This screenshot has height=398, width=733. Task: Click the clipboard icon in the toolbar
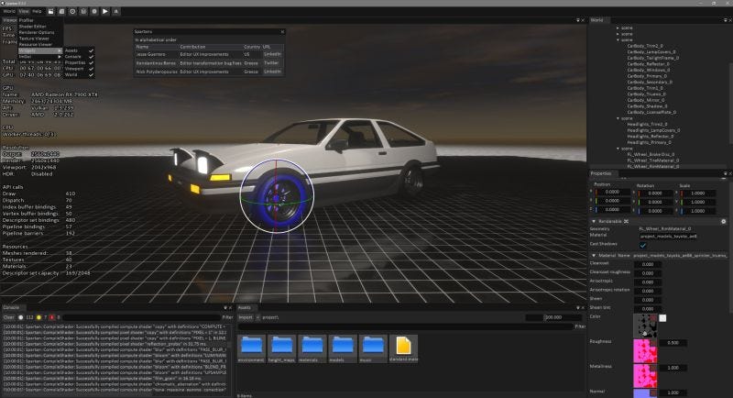coord(83,11)
